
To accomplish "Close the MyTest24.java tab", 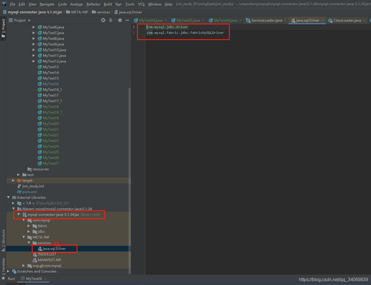I will pos(166,20).
